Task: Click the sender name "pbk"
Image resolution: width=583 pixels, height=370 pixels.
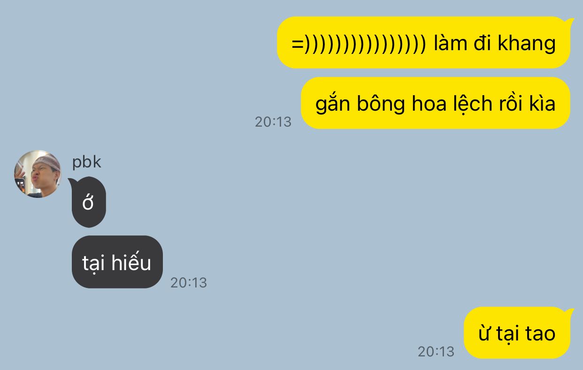Action: tap(86, 162)
